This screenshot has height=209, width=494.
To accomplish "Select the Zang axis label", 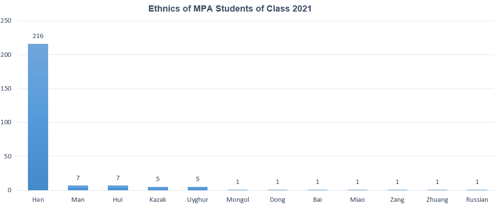I will click(397, 200).
